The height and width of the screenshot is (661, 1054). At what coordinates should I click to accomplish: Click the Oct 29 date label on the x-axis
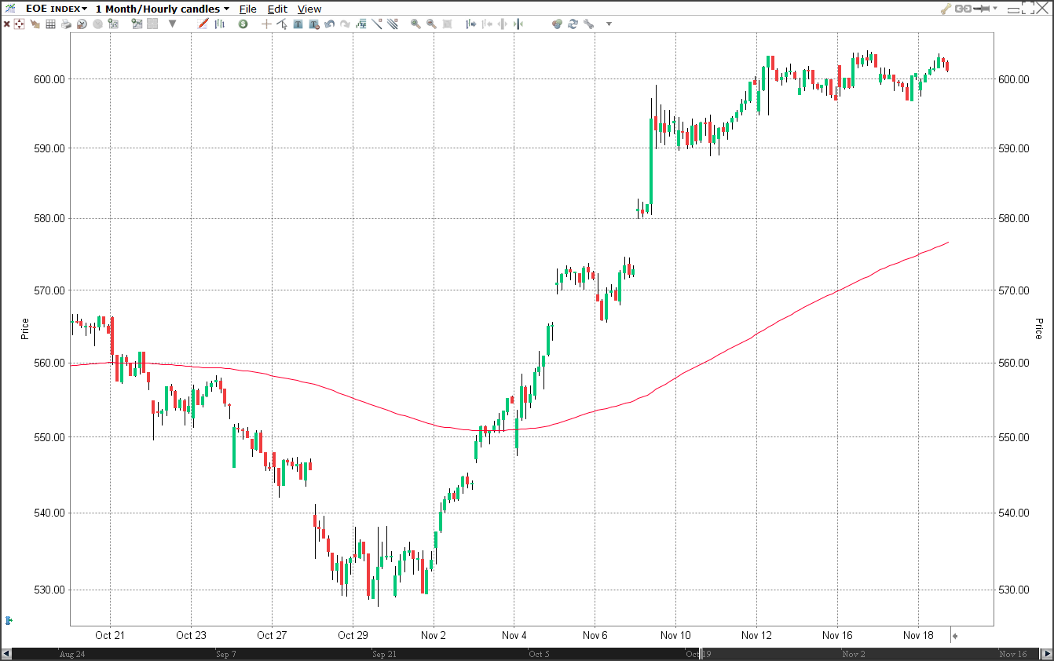(x=353, y=635)
